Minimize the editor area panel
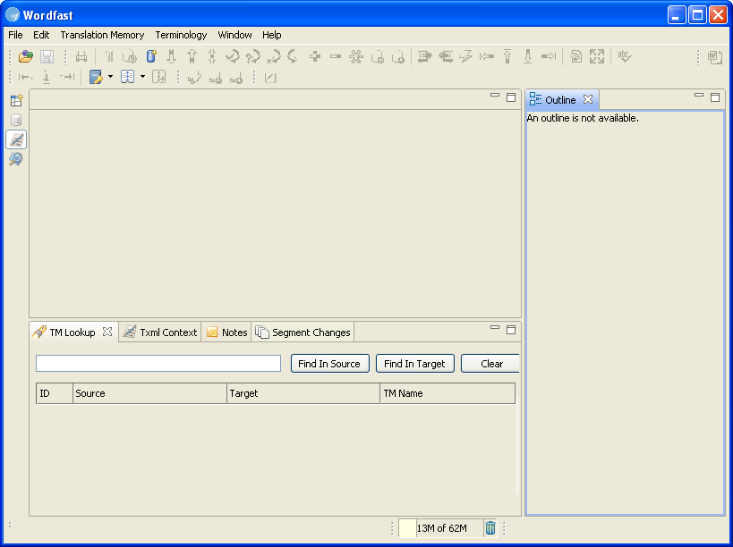Image resolution: width=733 pixels, height=547 pixels. tap(495, 96)
